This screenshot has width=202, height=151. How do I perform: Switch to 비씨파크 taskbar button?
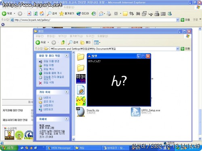pos(115,148)
